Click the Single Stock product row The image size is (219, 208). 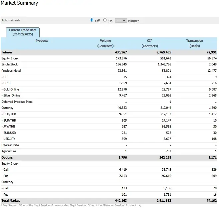coord(10,64)
